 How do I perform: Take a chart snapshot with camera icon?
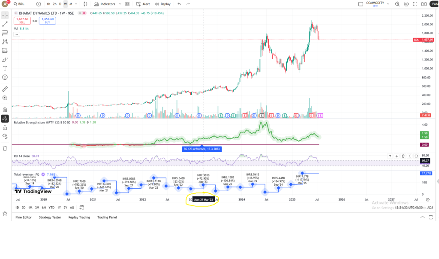pyautogui.click(x=424, y=4)
